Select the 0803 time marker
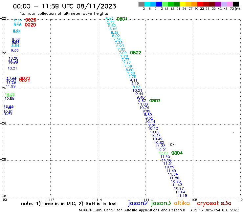 [x=155, y=101]
